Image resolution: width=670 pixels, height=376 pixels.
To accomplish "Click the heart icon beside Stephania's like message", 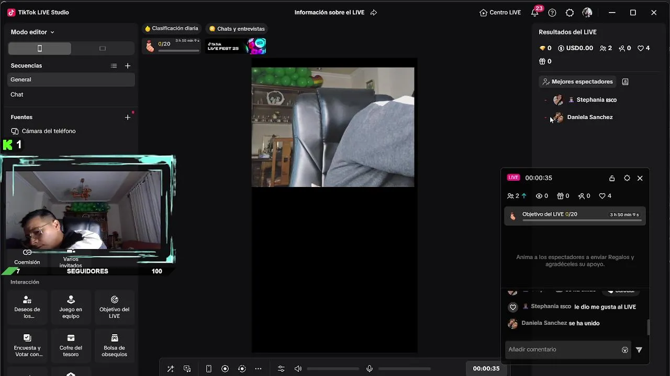I will click(x=513, y=307).
